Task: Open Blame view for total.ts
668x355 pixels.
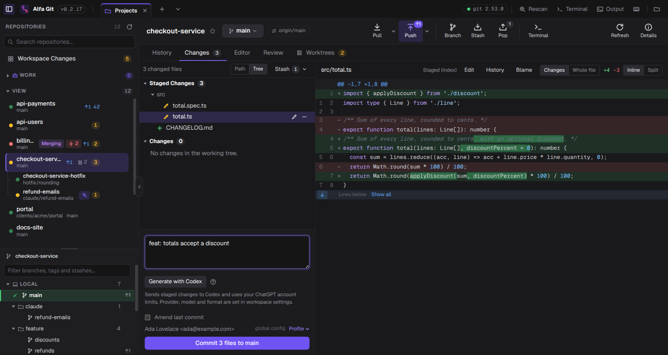Action: pyautogui.click(x=524, y=70)
